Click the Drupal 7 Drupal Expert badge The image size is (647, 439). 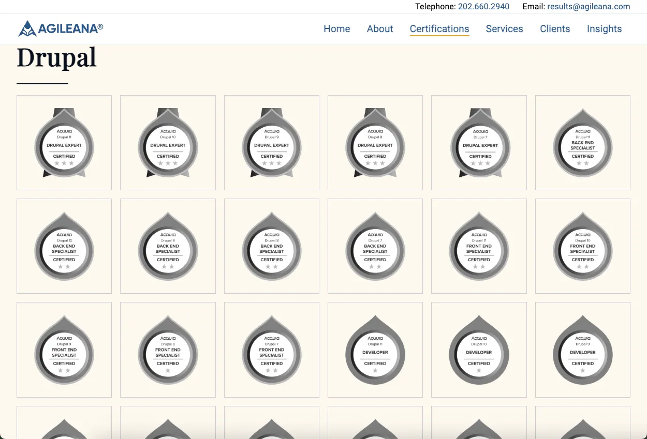(x=479, y=143)
